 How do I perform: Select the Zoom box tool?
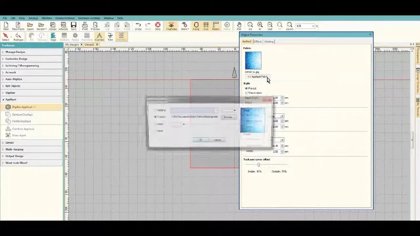click(289, 26)
